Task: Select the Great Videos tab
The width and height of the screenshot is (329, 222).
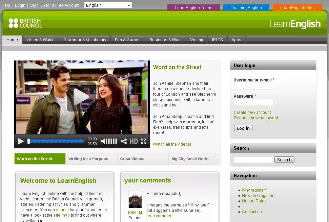Action: (x=143, y=159)
